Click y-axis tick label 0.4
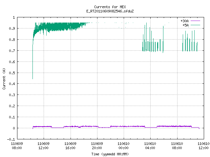 (12, 84)
